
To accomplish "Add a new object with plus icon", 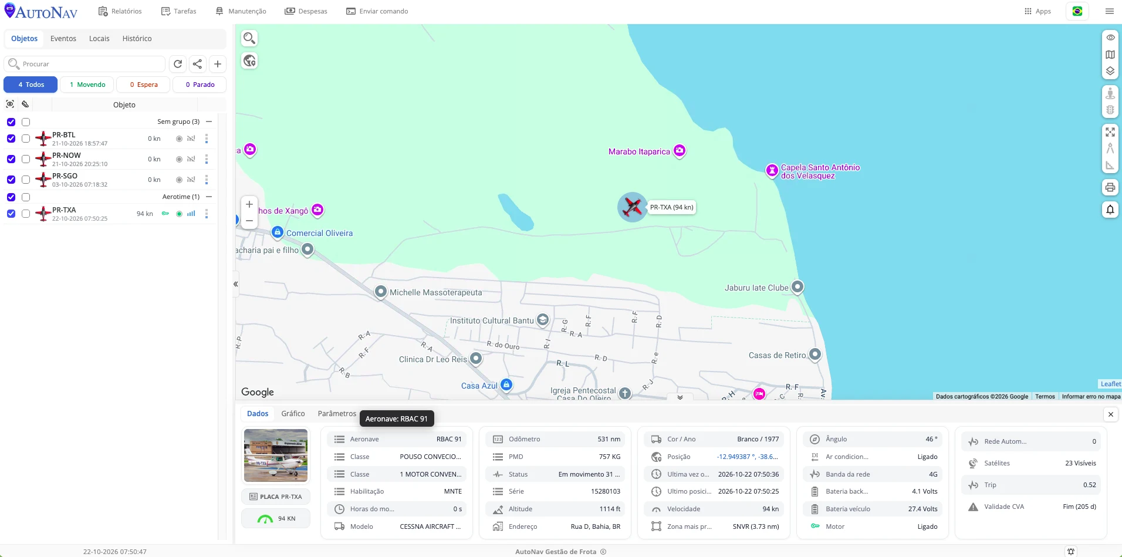I will click(x=218, y=64).
